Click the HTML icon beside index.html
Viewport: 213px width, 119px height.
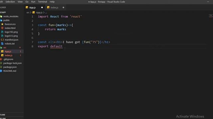click(x=2, y=28)
